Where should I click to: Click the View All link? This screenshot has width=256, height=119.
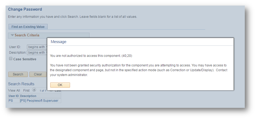pyautogui.click(x=14, y=91)
